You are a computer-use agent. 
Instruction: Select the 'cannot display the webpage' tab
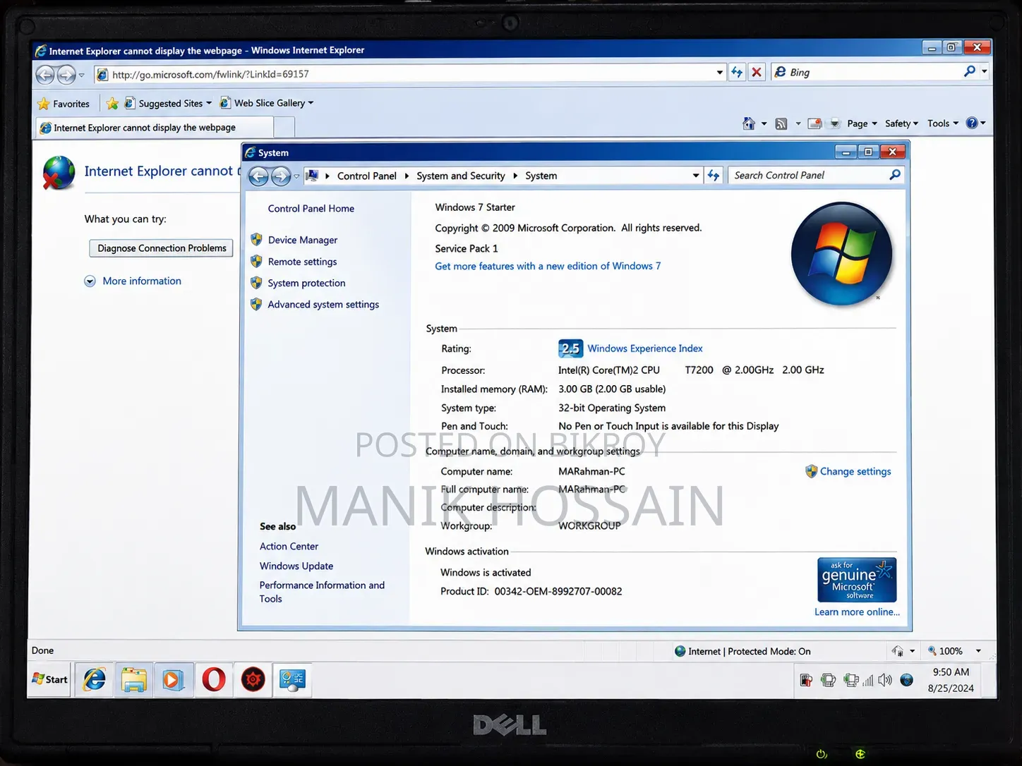pyautogui.click(x=154, y=128)
